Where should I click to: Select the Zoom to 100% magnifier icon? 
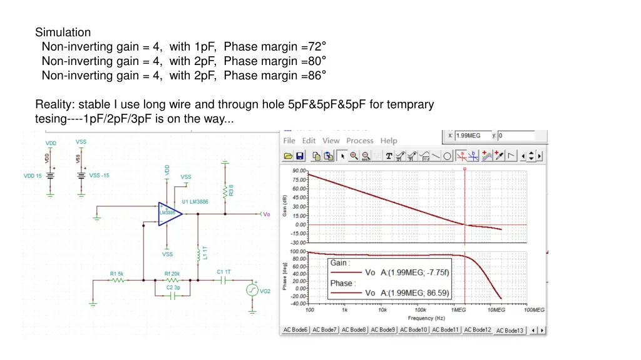(x=365, y=156)
